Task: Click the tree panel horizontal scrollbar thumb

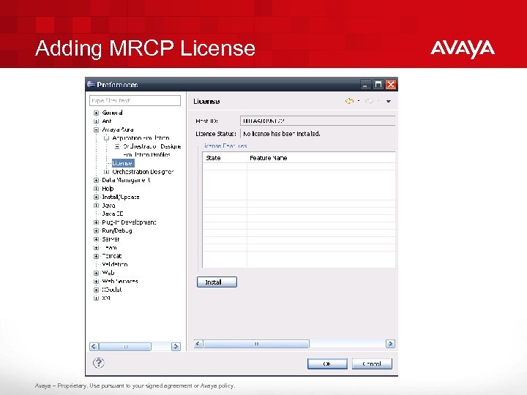Action: pyautogui.click(x=125, y=347)
